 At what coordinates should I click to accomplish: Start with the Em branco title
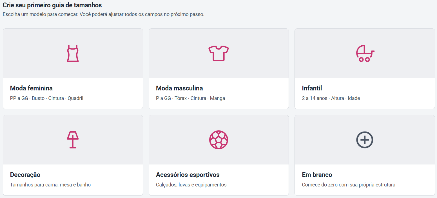click(x=317, y=175)
